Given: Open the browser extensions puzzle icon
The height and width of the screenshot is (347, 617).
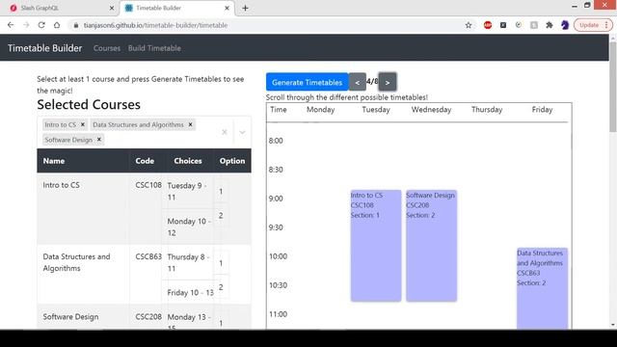Looking at the screenshot, I should 550,25.
